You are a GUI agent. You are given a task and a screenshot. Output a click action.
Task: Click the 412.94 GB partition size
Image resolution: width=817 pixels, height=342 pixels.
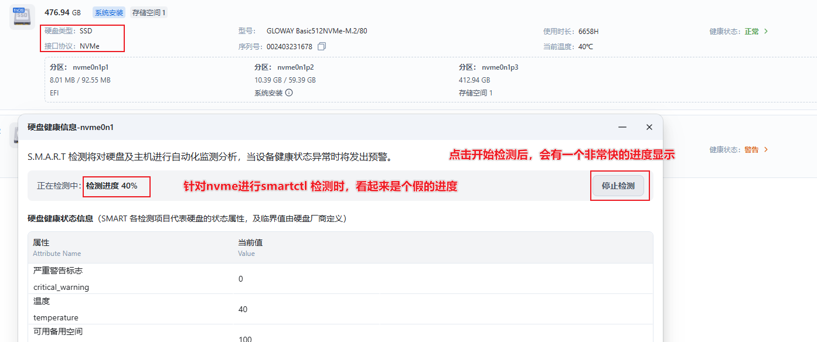click(x=475, y=80)
